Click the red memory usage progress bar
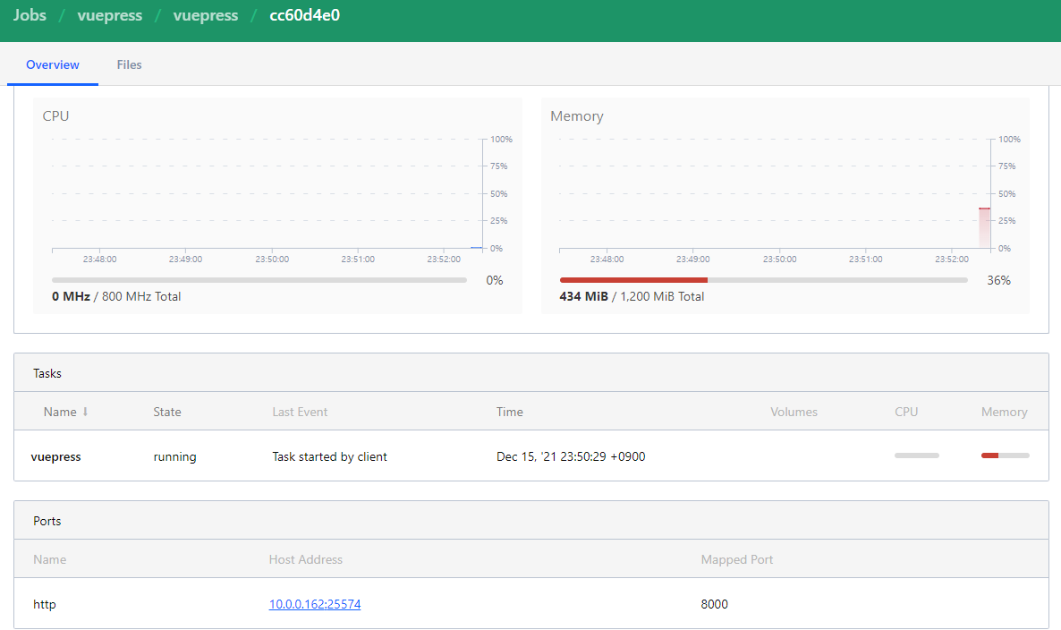Screen dimensions: 1061x630 [x=633, y=280]
